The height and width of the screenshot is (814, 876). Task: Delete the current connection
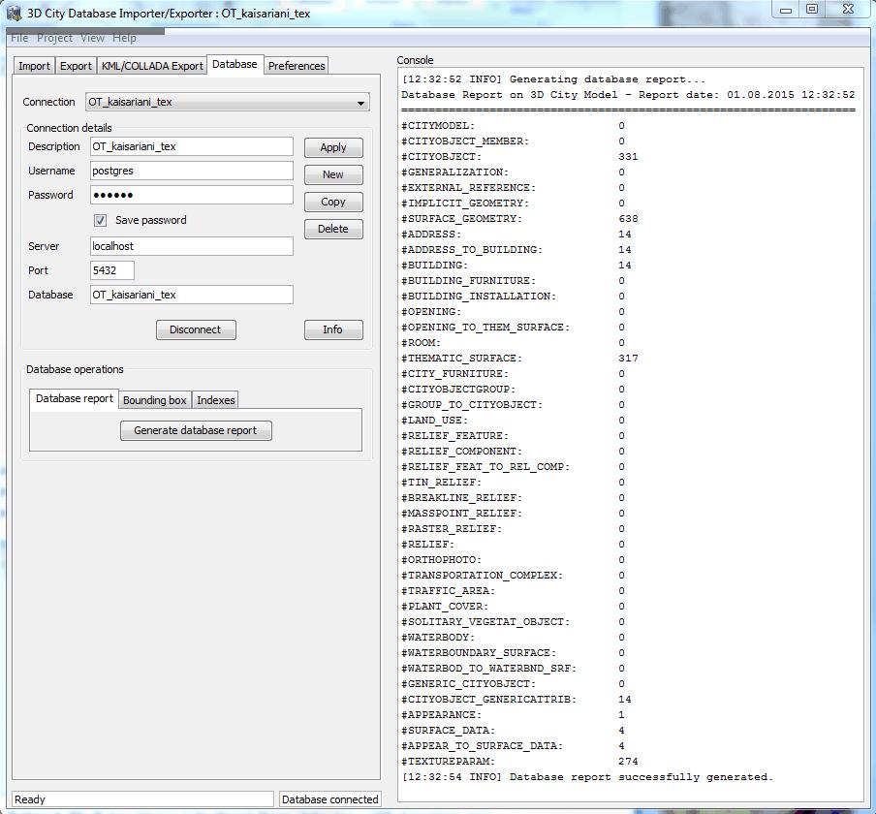pos(333,229)
